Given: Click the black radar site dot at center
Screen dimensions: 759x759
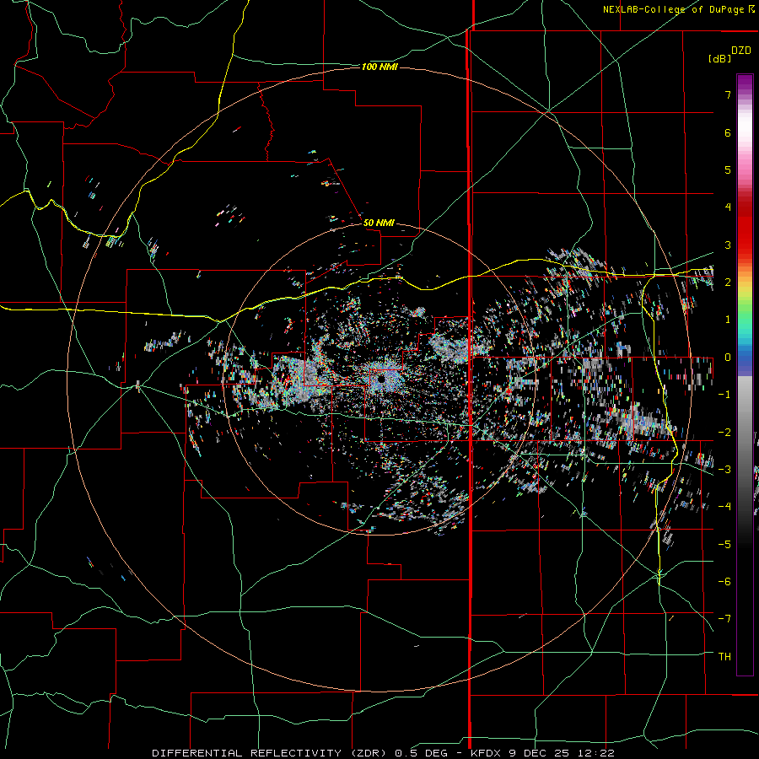Looking at the screenshot, I should [381, 379].
